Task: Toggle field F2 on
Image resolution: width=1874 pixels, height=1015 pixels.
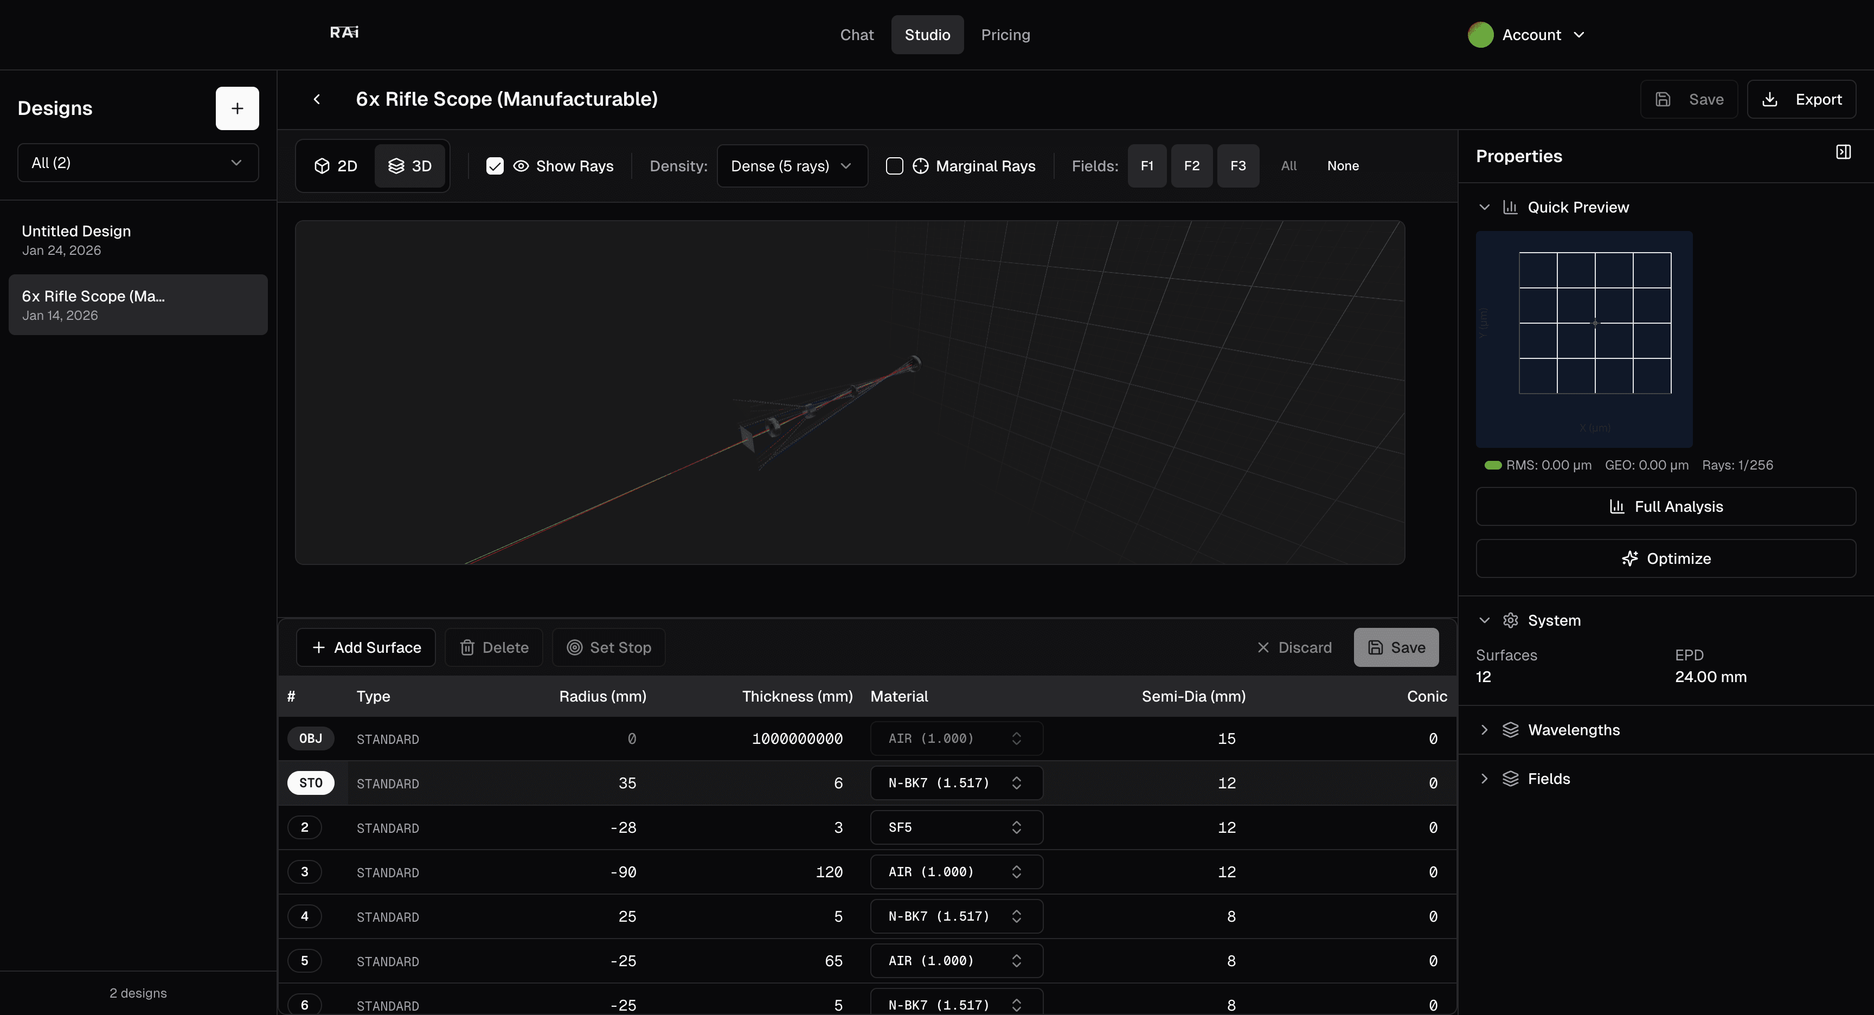Action: [x=1192, y=165]
